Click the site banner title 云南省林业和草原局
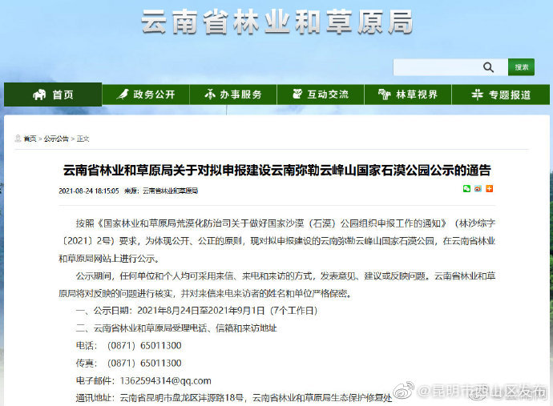The image size is (553, 406). click(x=277, y=22)
